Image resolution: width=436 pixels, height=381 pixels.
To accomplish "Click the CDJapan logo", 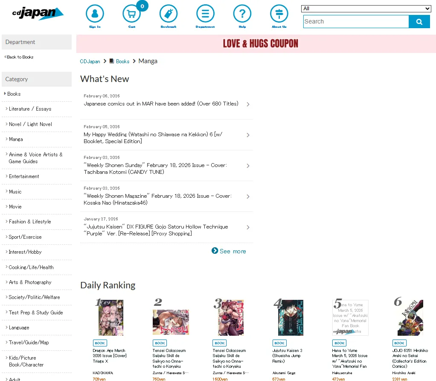I will coord(38,13).
